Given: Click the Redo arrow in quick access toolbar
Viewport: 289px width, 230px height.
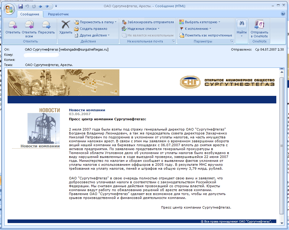Looking at the screenshot, I should point(34,6).
